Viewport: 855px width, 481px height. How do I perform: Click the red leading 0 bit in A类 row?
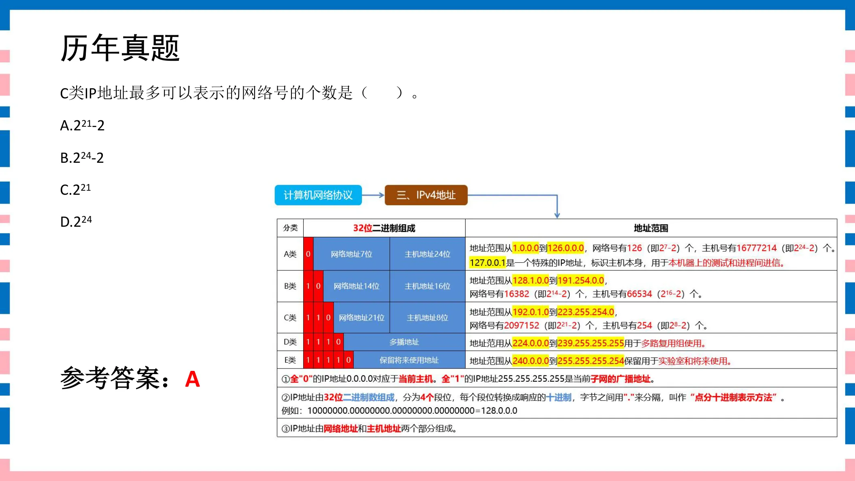(x=308, y=254)
